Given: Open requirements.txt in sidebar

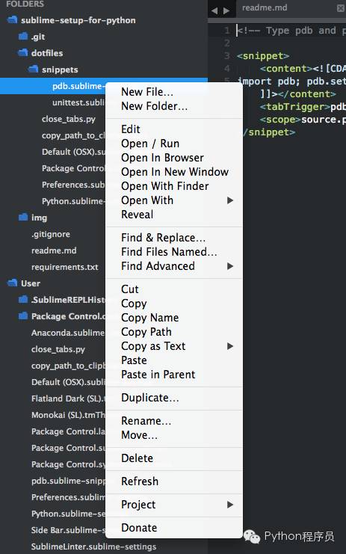Looking at the screenshot, I should click(64, 267).
